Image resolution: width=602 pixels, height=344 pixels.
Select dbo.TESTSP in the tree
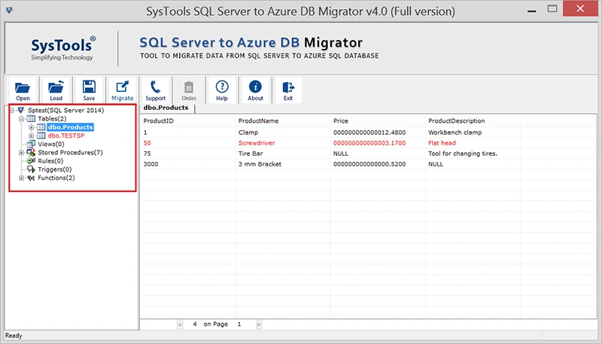point(66,136)
